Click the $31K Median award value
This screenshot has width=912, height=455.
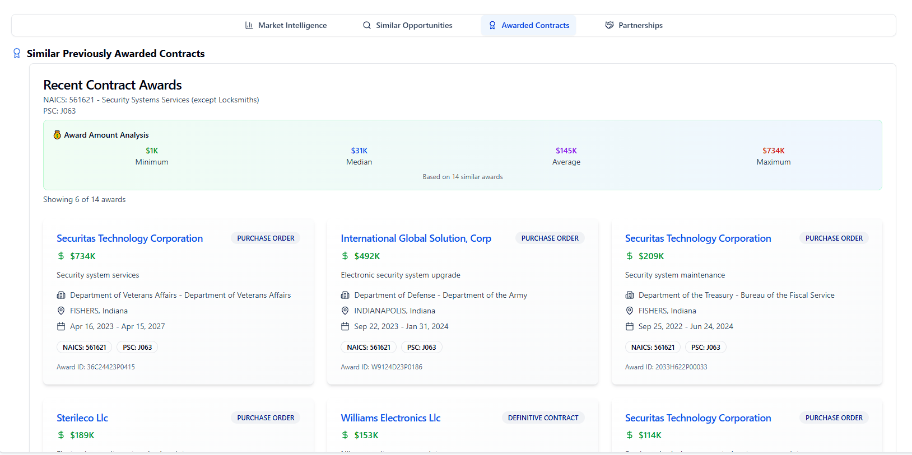[359, 151]
